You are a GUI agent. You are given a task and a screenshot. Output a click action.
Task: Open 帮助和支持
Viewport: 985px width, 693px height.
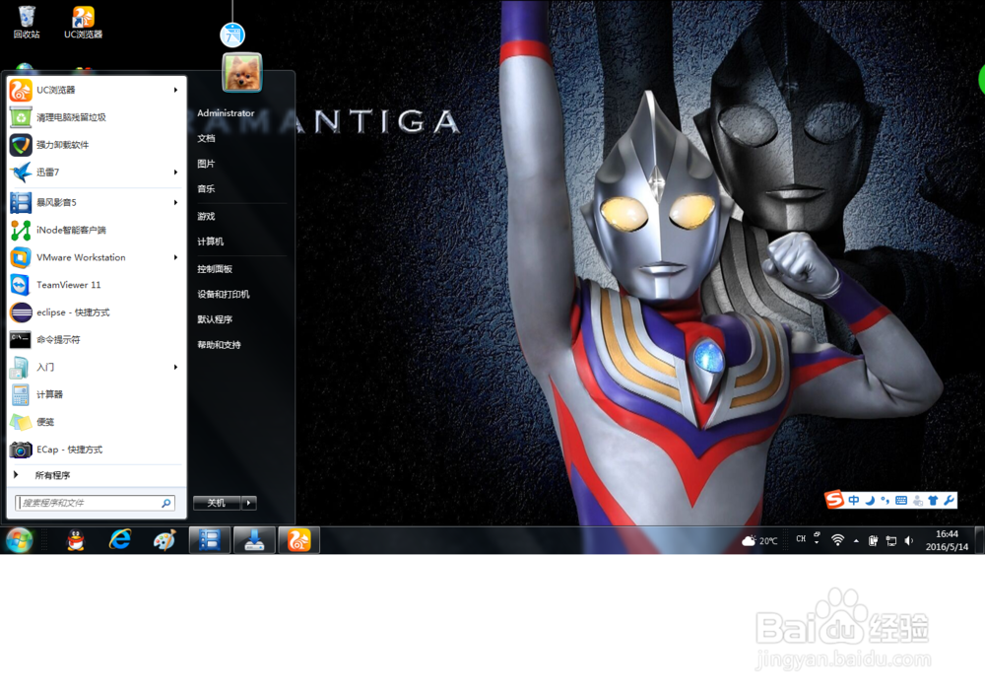(220, 345)
